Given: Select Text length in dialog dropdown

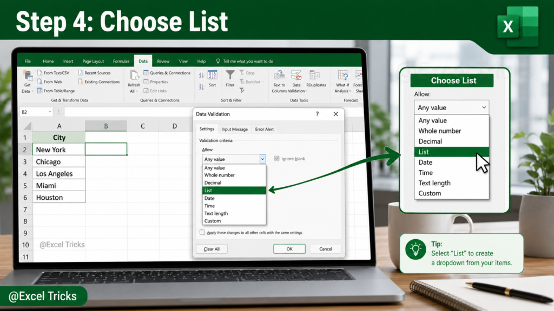Looking at the screenshot, I should (x=234, y=213).
